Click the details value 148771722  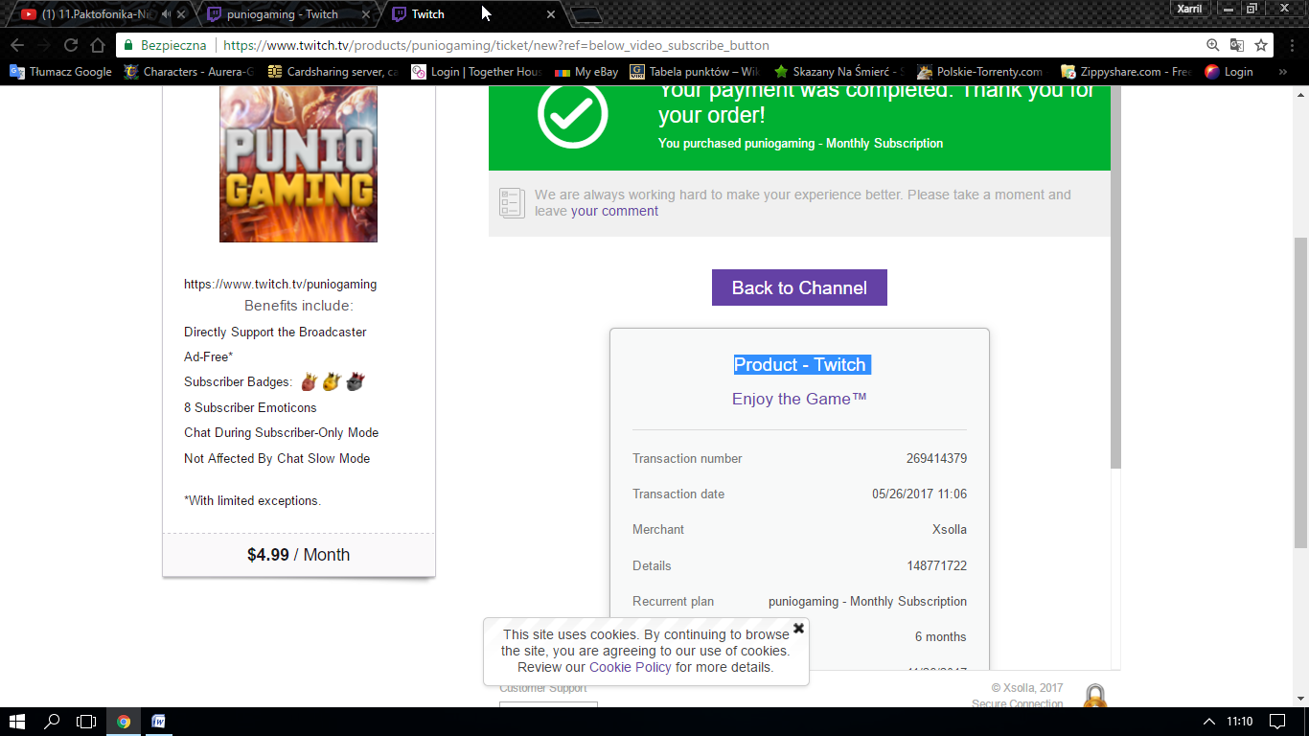[x=936, y=565]
